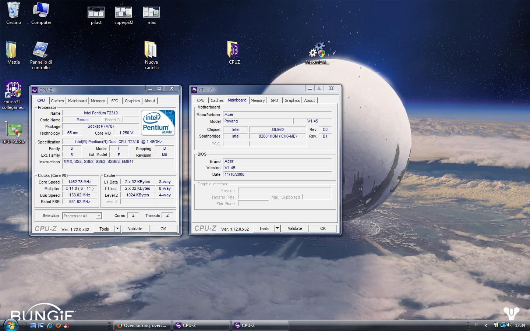Click the network tray icon
This screenshot has width=530, height=331.
tap(503, 325)
